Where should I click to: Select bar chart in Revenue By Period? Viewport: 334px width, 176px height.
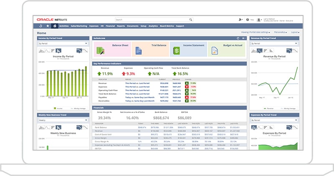tap(265, 50)
